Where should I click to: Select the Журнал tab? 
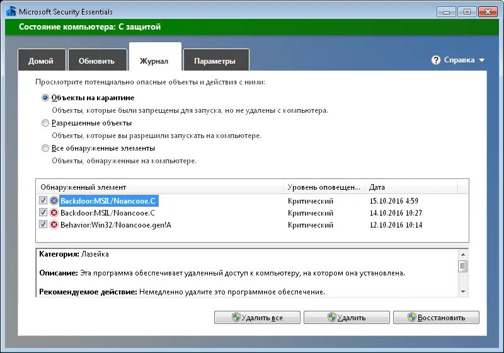pyautogui.click(x=155, y=58)
